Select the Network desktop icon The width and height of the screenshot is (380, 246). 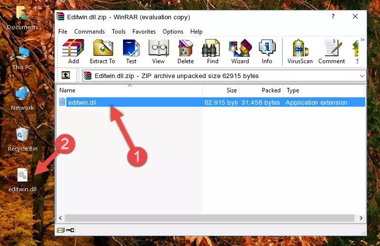22,98
